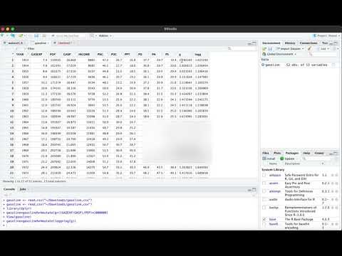Expand the gasoline data object
The height and width of the screenshot is (256, 342).
(263, 65)
